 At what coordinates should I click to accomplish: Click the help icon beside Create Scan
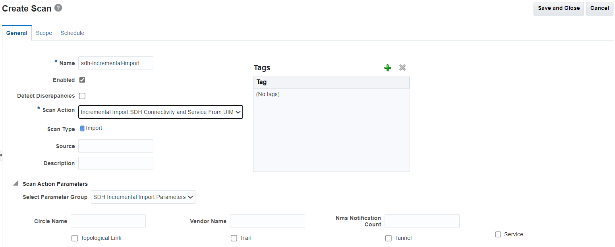click(x=58, y=8)
